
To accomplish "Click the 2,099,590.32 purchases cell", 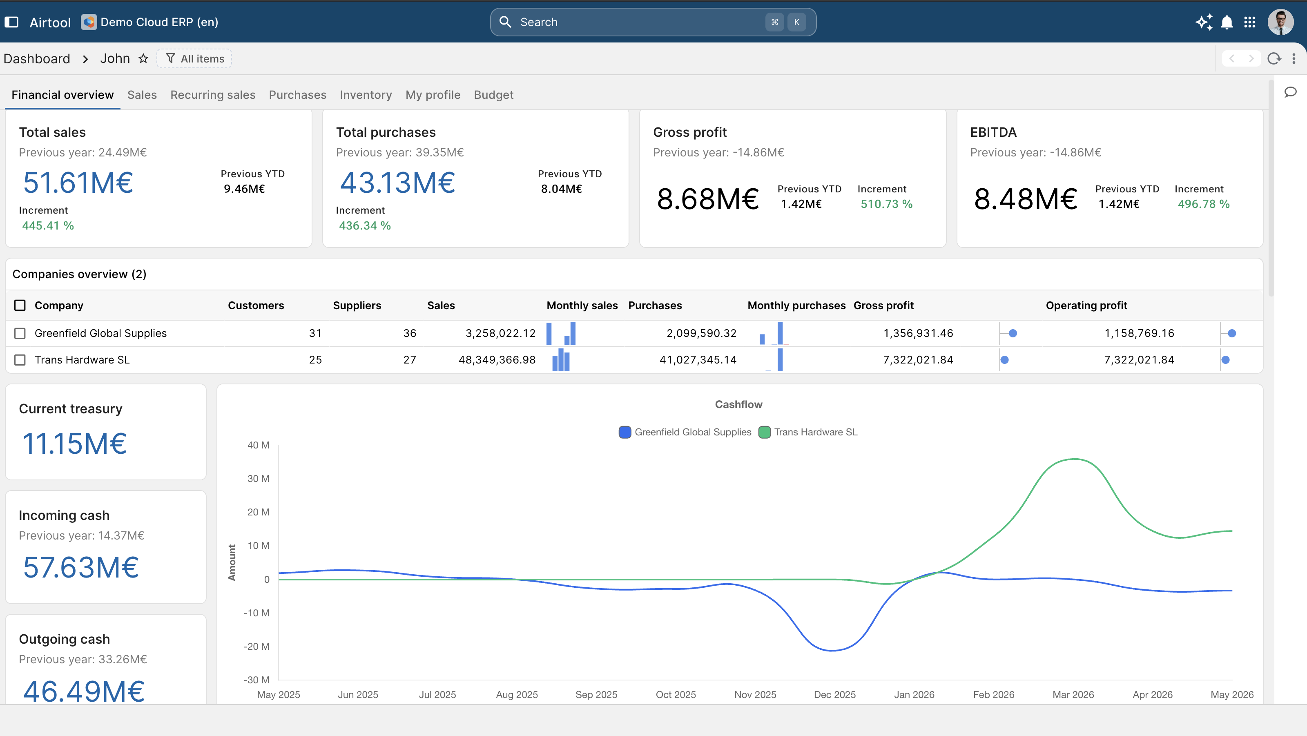I will (701, 333).
